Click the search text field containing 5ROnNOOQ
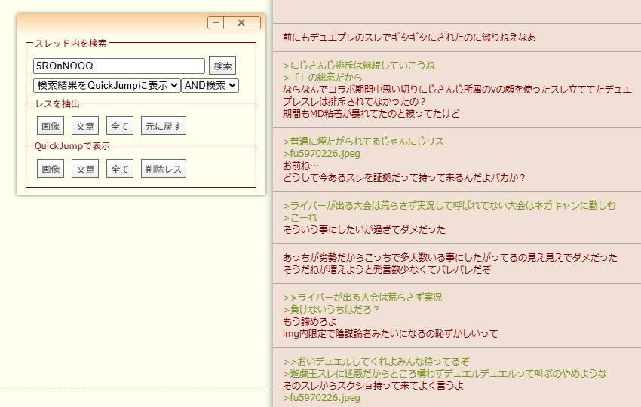Screen dimensions: 641x407 pyautogui.click(x=119, y=66)
